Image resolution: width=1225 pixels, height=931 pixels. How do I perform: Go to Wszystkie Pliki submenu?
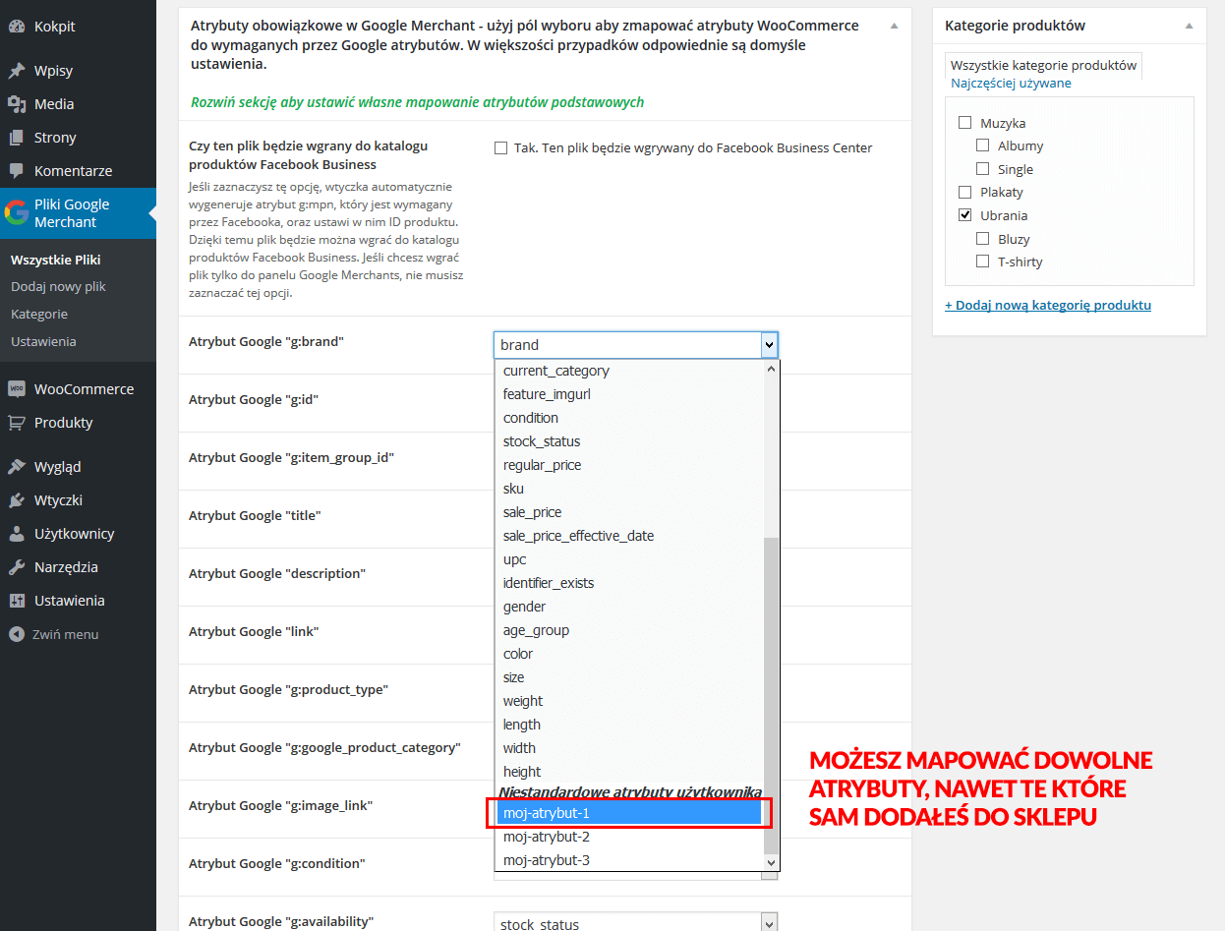coord(56,260)
